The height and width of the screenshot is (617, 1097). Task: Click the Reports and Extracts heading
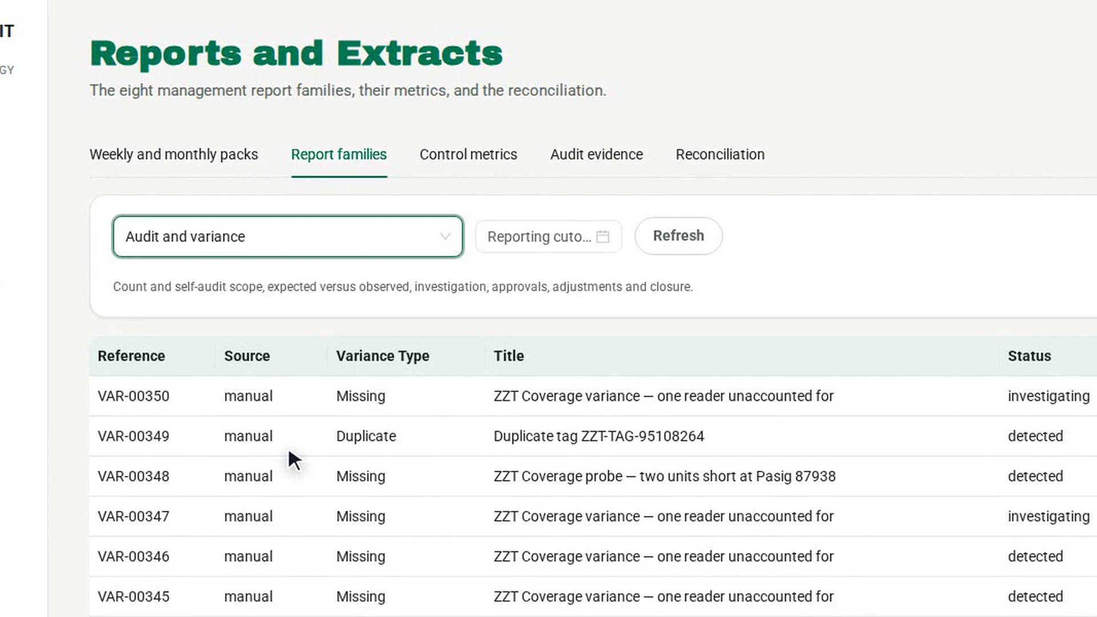(x=296, y=54)
